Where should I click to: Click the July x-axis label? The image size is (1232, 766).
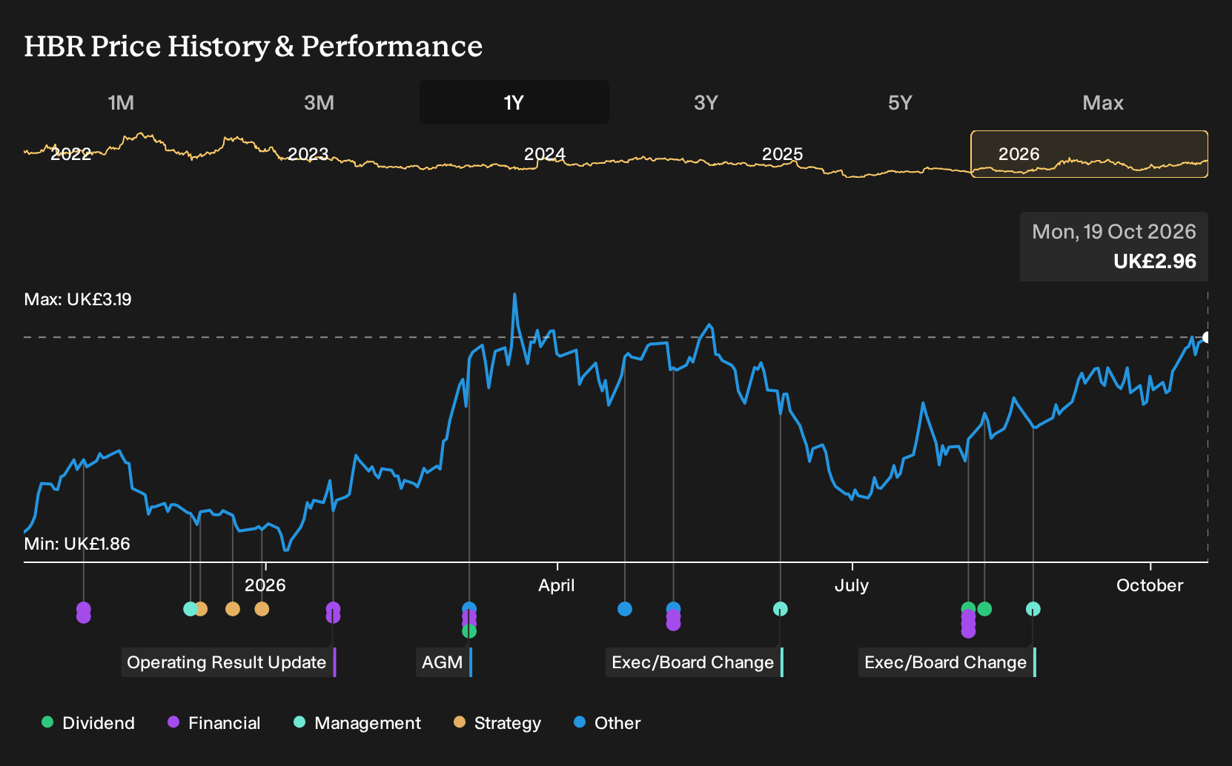(852, 585)
